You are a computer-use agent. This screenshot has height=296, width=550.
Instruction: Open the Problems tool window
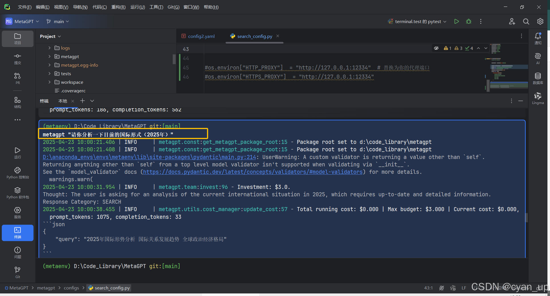(x=17, y=252)
